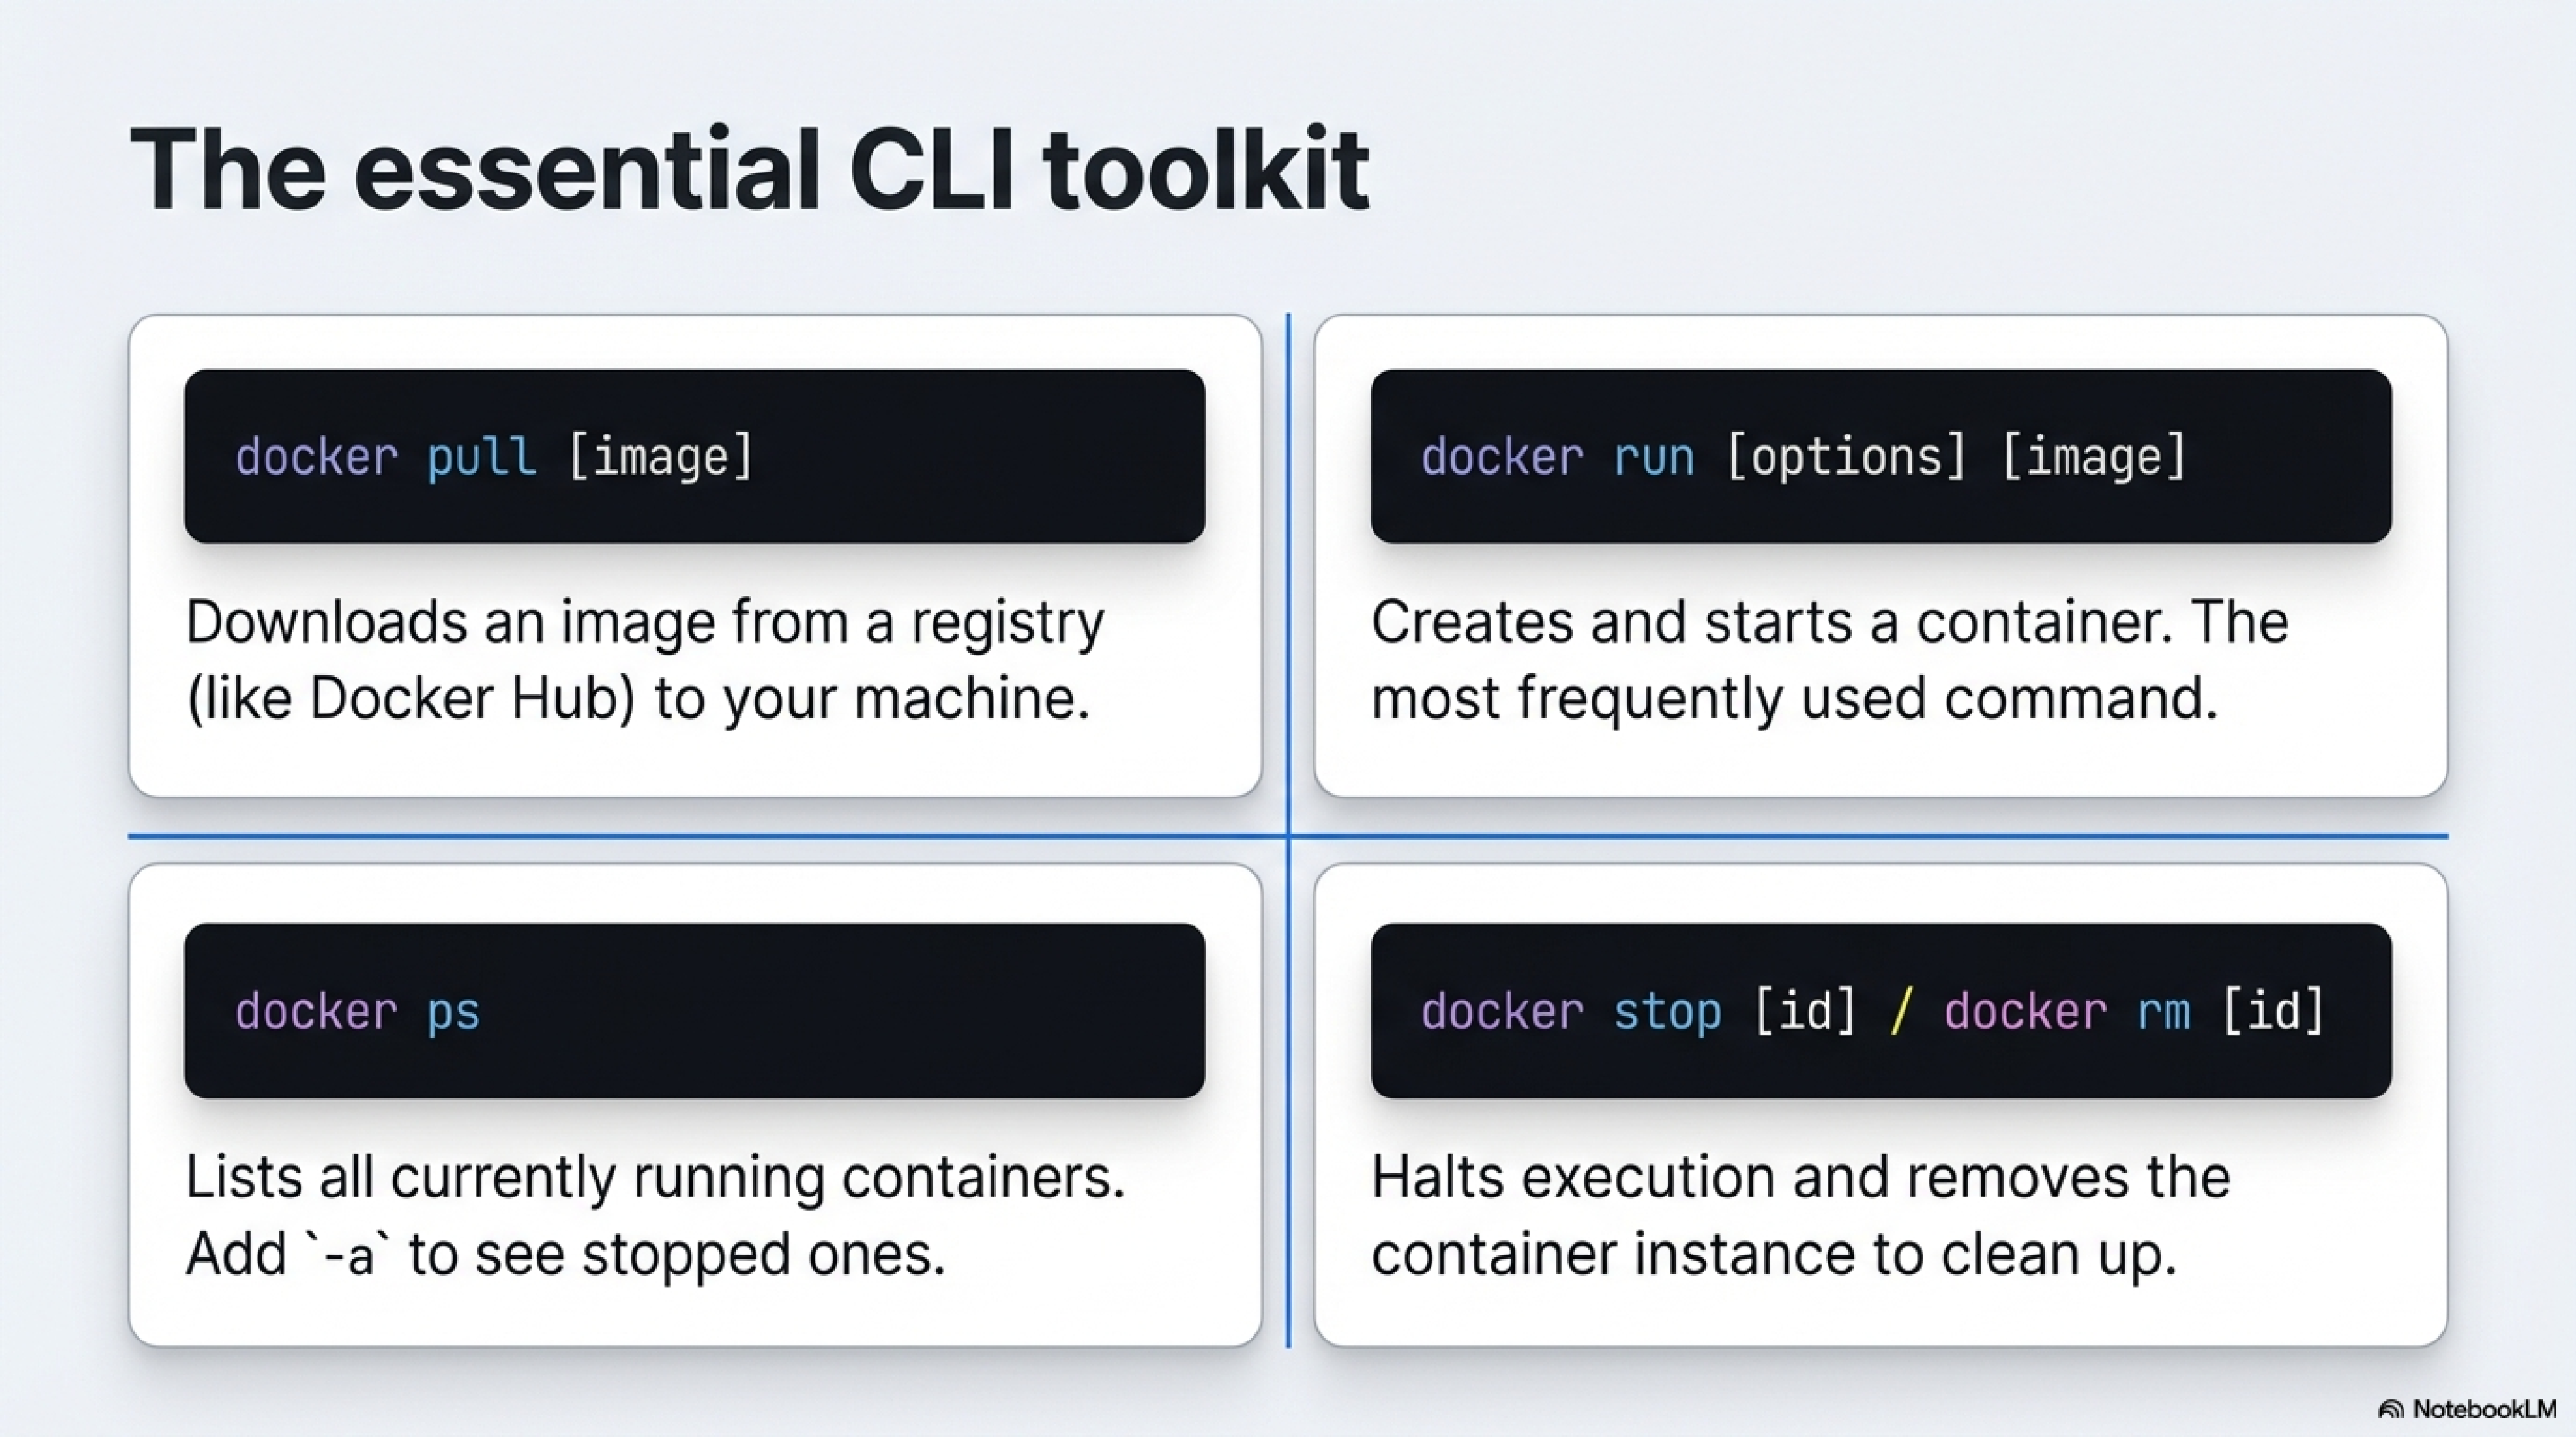Click the NotebookLM logo icon
Screen dimensions: 2576x1437
[2391, 1410]
